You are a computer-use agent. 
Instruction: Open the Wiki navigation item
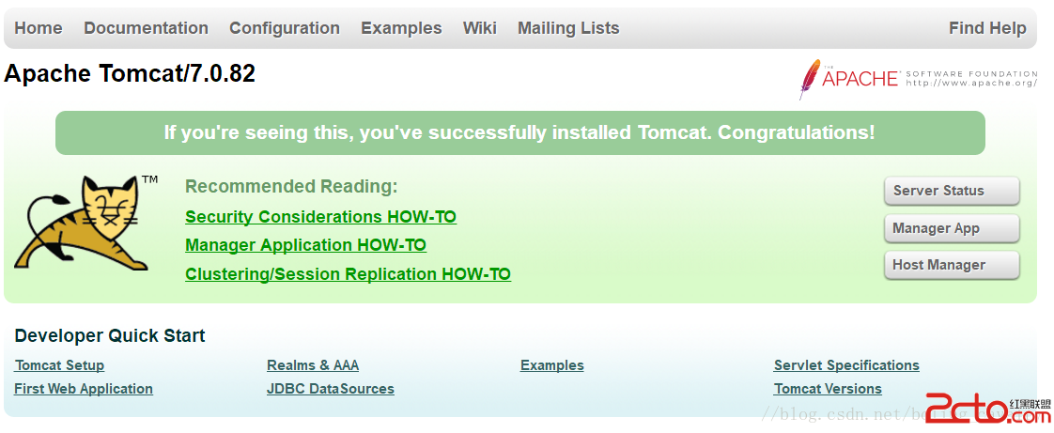479,28
